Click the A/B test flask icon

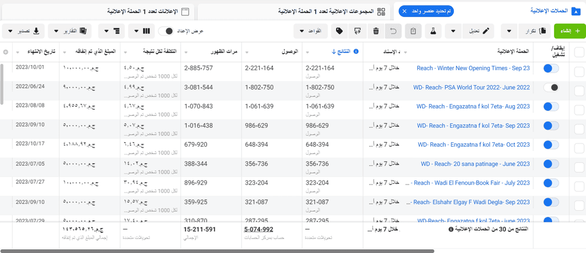(433, 31)
